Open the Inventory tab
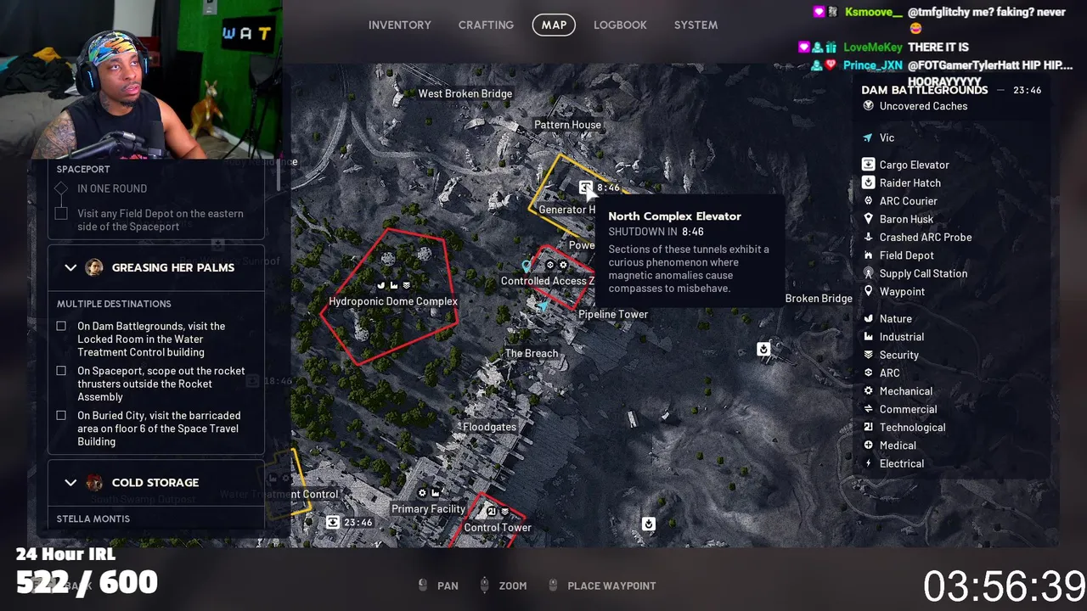 point(400,25)
